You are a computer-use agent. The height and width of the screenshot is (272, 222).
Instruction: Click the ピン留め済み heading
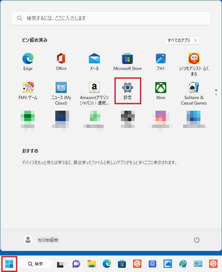pos(35,40)
